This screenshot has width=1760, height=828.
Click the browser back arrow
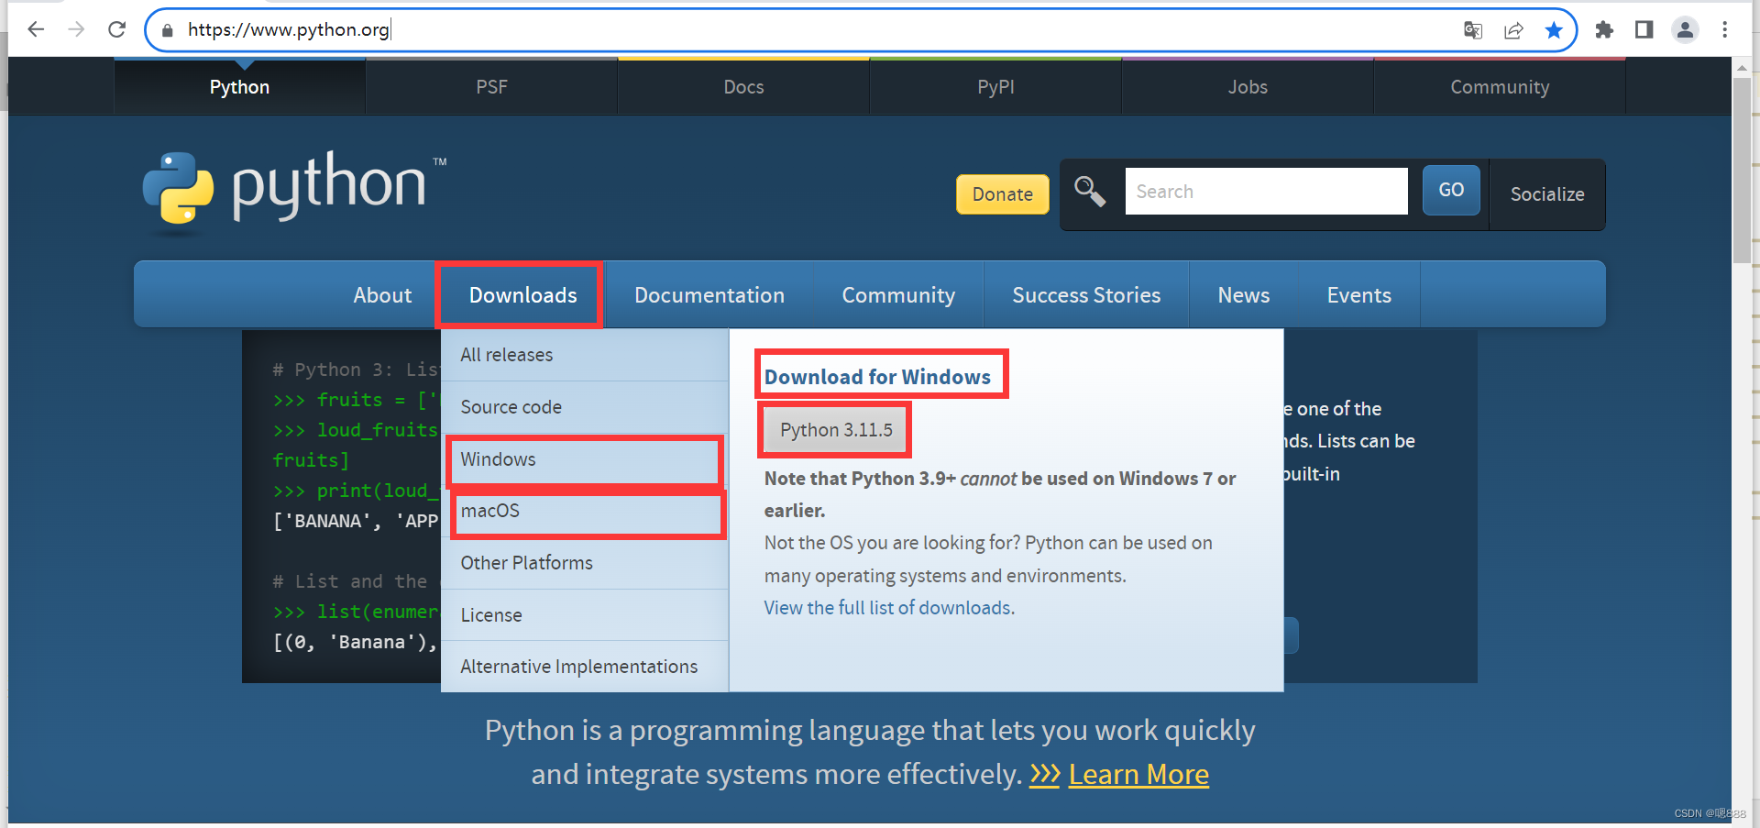(x=36, y=29)
